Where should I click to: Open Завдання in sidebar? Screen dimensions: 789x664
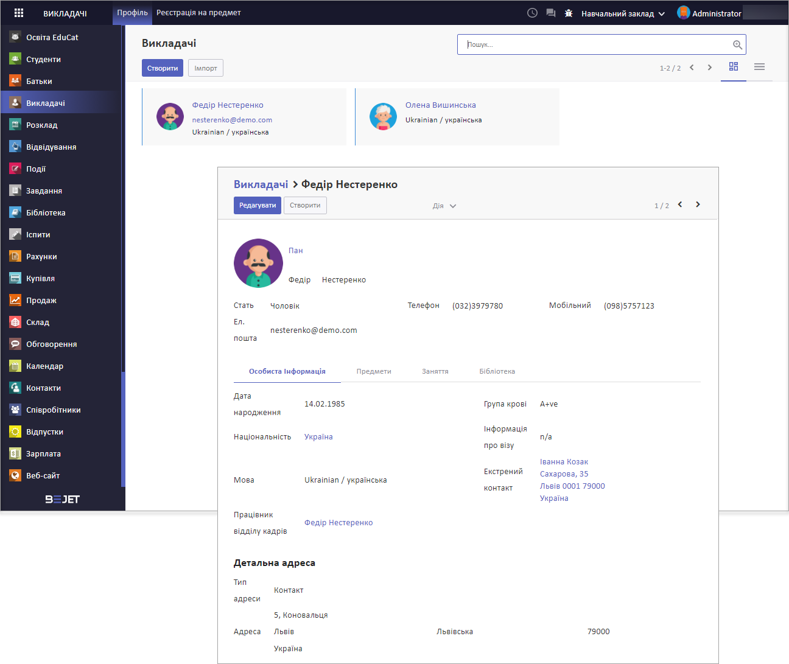click(61, 190)
